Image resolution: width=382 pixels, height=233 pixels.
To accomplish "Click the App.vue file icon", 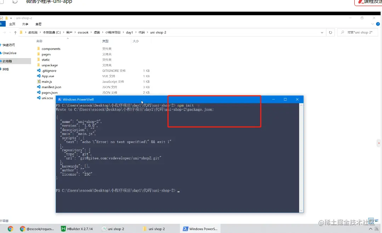I will tap(39, 76).
